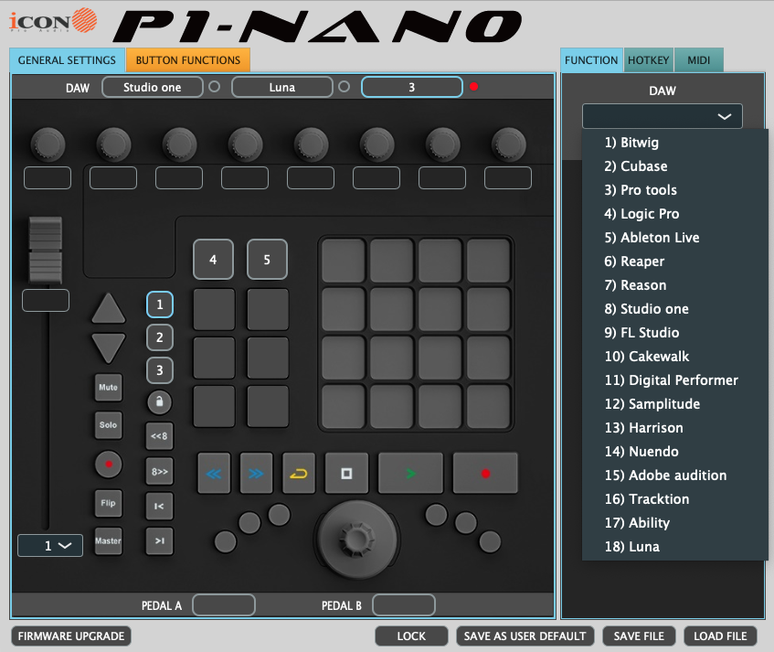This screenshot has height=652, width=774.
Task: Click the >I channel right button
Action: pyautogui.click(x=159, y=541)
